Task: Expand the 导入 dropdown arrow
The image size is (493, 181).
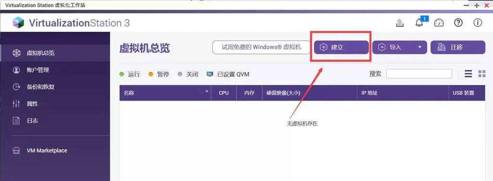Action: click(419, 47)
